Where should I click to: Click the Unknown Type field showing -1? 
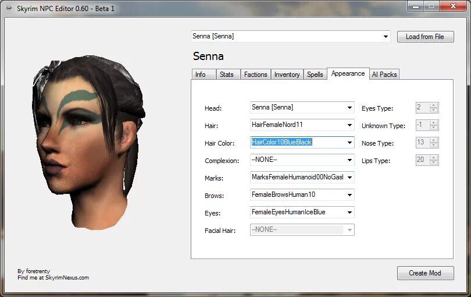click(x=423, y=125)
